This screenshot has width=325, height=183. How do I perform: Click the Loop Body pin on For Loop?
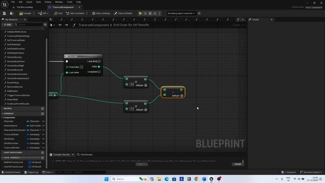(x=100, y=61)
